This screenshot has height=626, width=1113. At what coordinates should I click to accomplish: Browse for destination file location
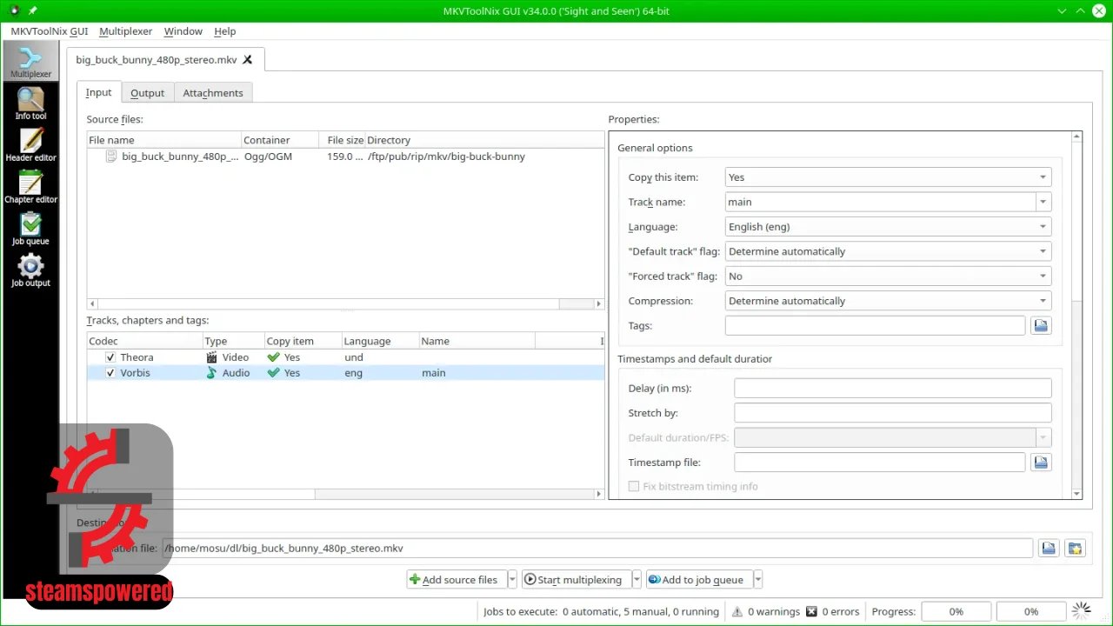coord(1049,549)
